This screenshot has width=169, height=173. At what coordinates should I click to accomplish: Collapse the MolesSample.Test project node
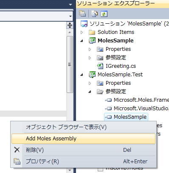(x=82, y=75)
